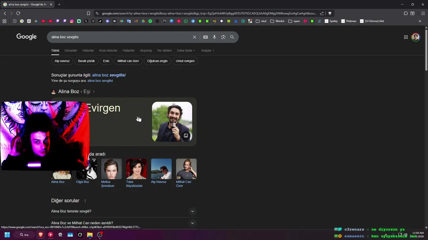Click the Burak yörük suggestion chip

click(86, 61)
